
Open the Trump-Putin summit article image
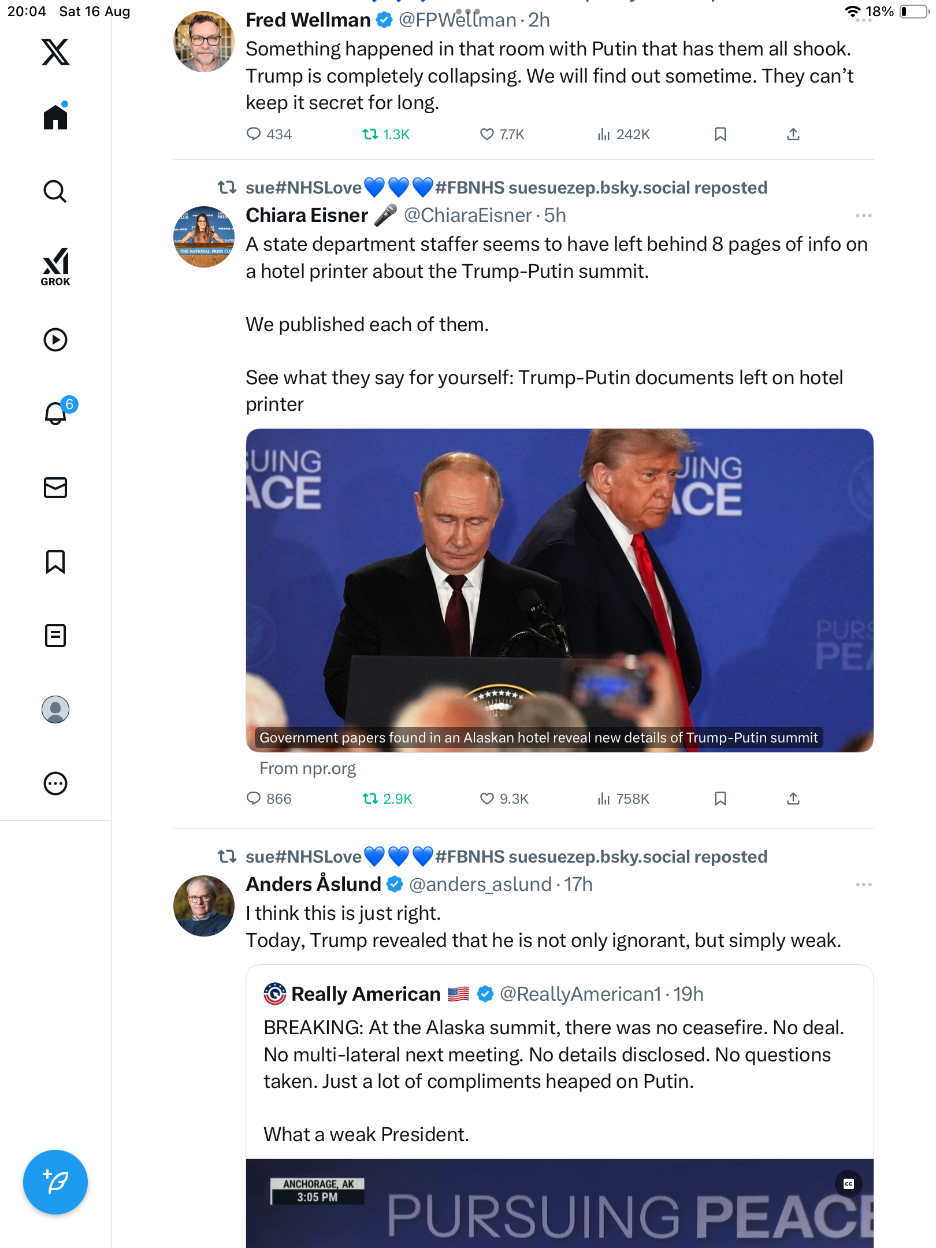pyautogui.click(x=559, y=589)
